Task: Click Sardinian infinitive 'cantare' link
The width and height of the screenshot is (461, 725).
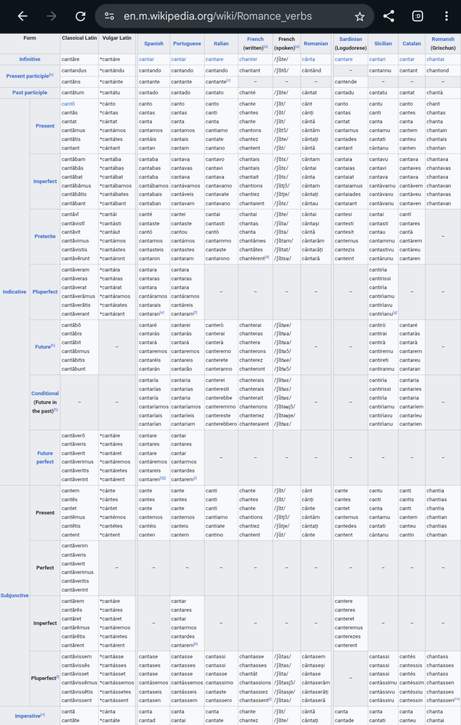Action: [x=344, y=59]
